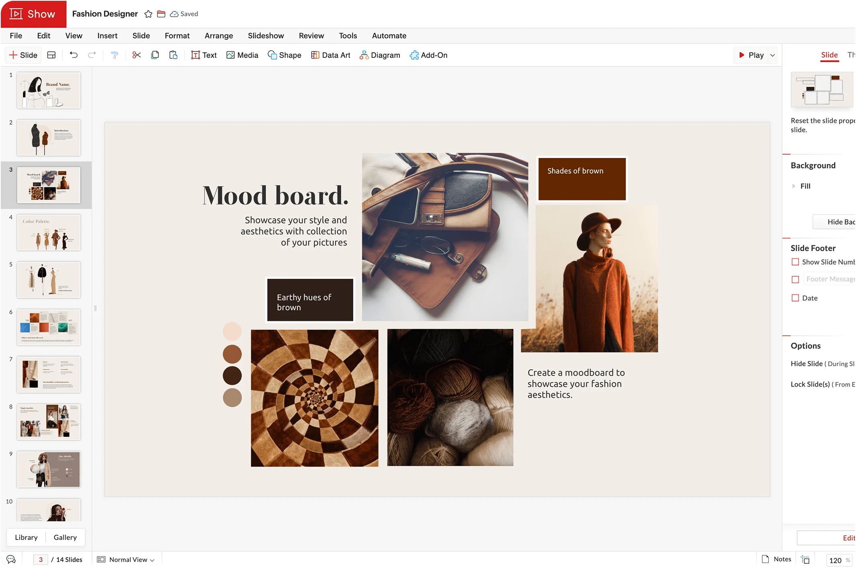The width and height of the screenshot is (856, 569).
Task: Click the Notes button
Action: [x=777, y=559]
